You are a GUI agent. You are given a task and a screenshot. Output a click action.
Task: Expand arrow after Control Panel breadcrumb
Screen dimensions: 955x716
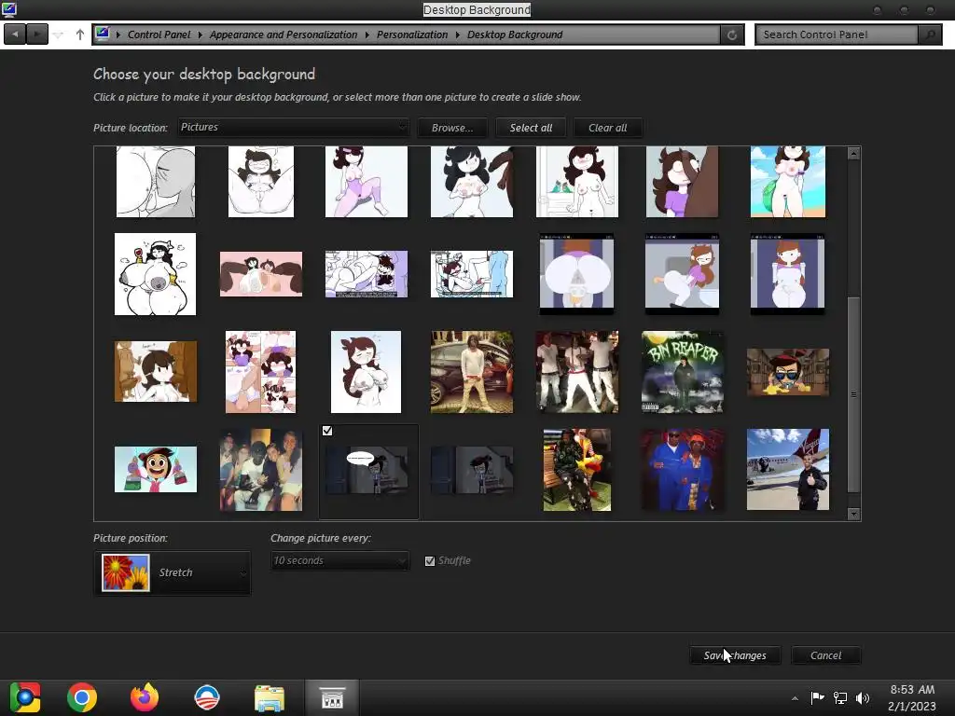[200, 34]
